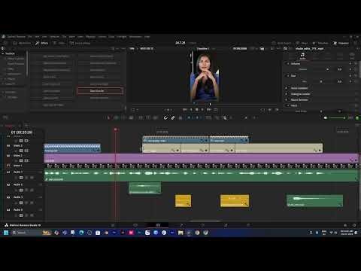Select Titles in the Toolbox list
Image resolution: width=361 pixels, height=271 pixels.
11,69
